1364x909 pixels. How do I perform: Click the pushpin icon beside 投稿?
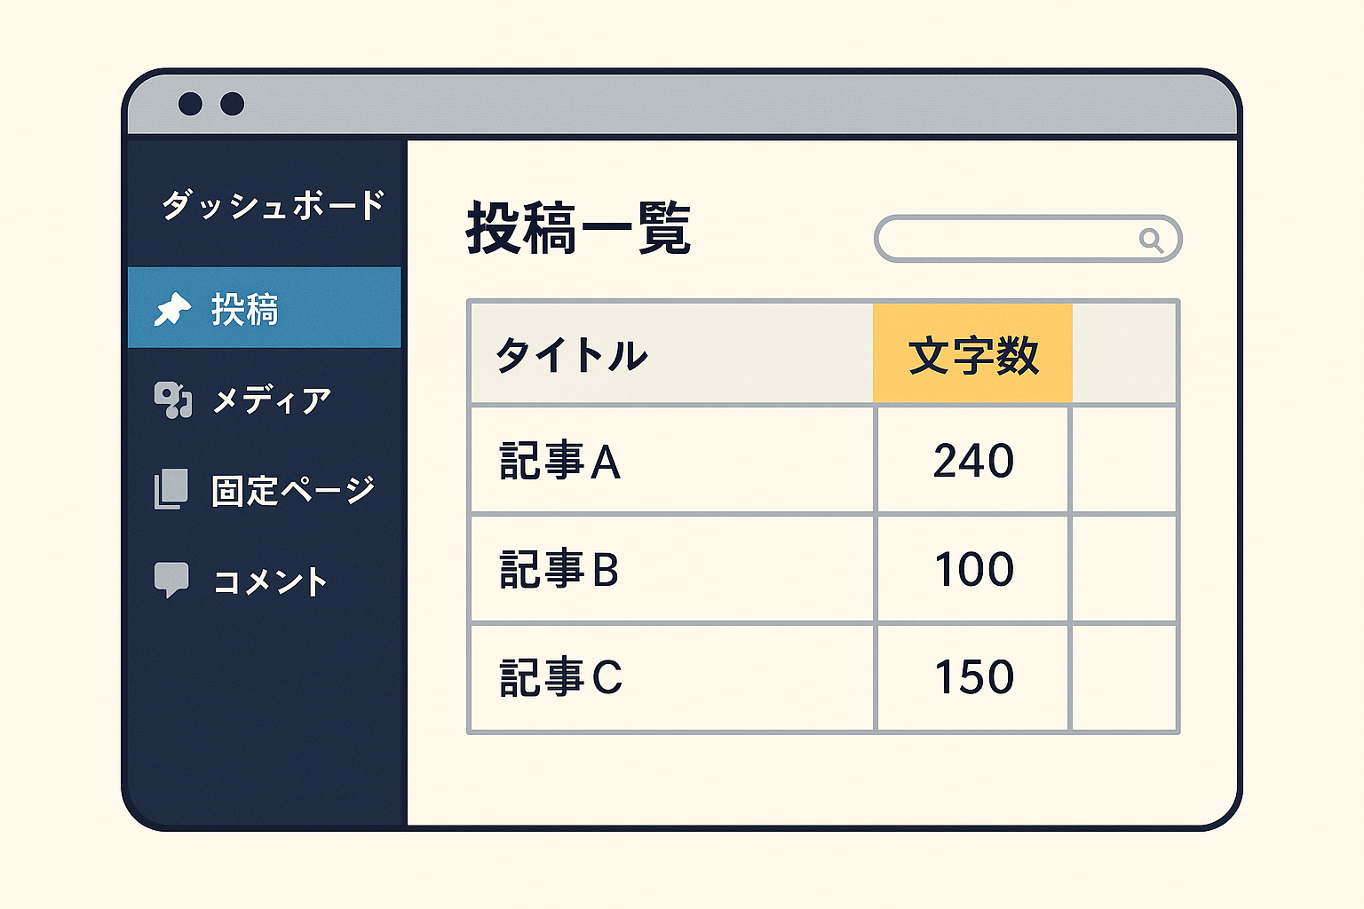coord(172,309)
